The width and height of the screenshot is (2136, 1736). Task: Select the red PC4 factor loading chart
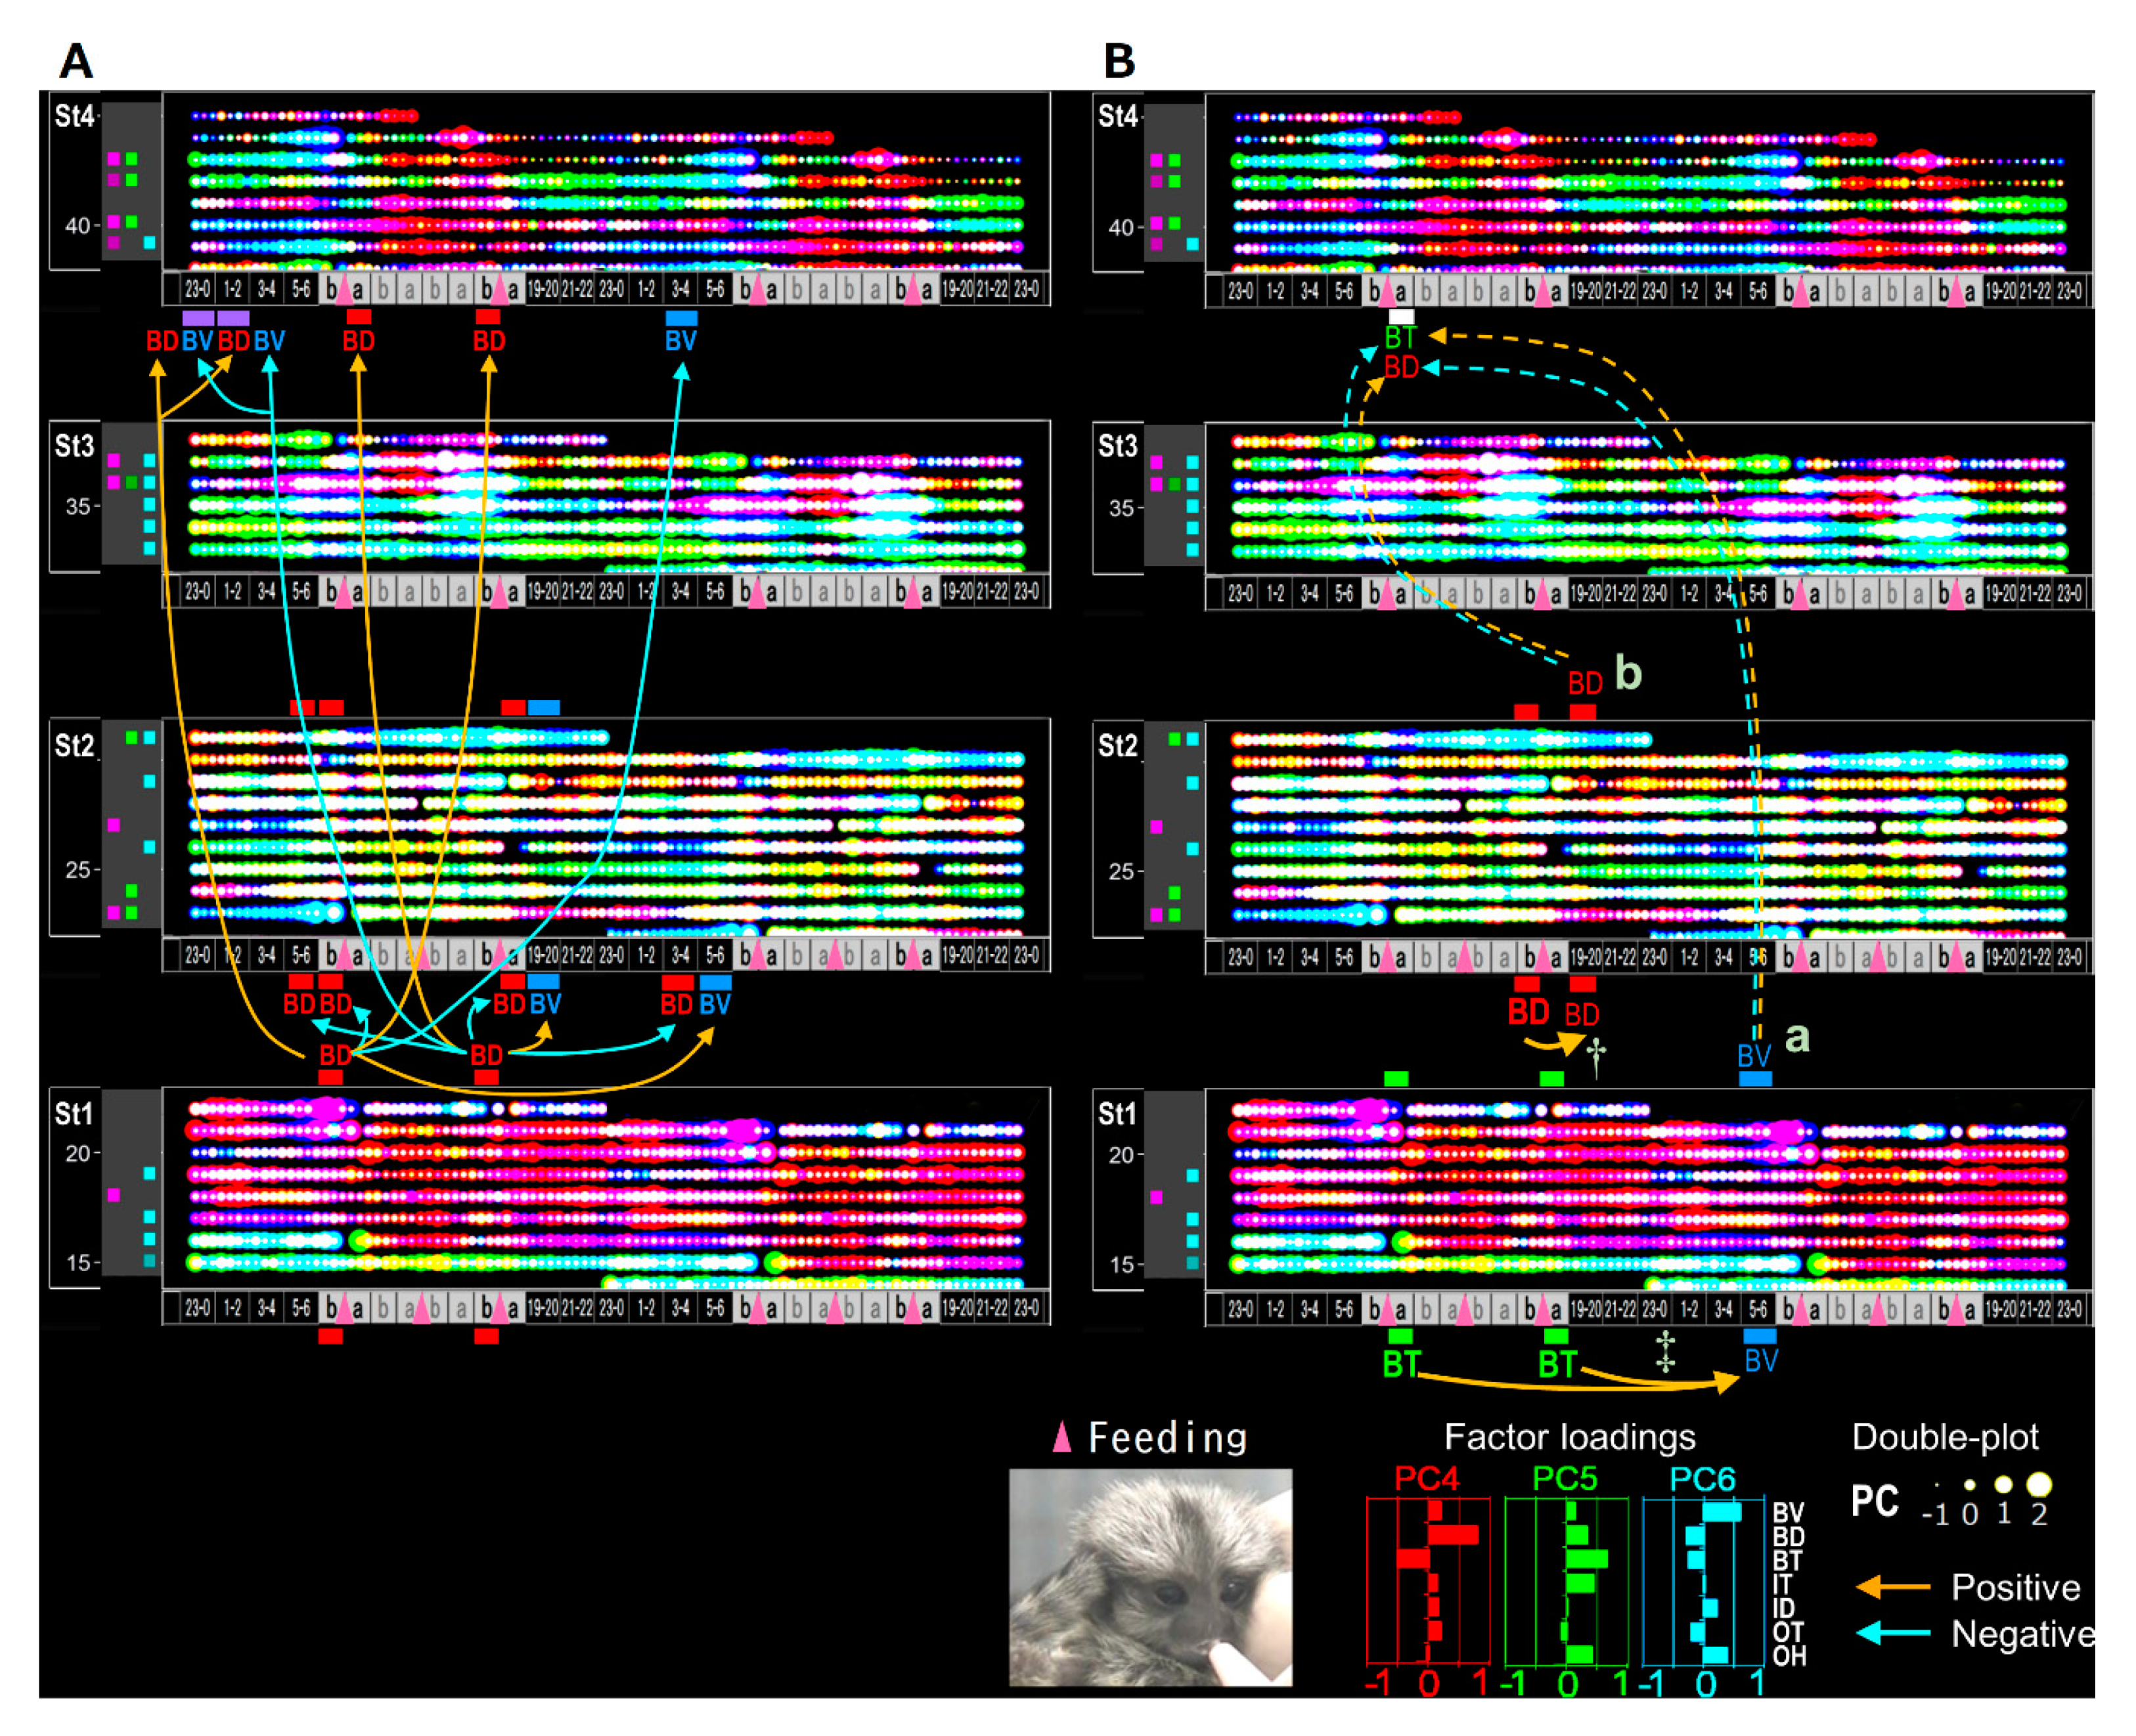click(x=1428, y=1580)
